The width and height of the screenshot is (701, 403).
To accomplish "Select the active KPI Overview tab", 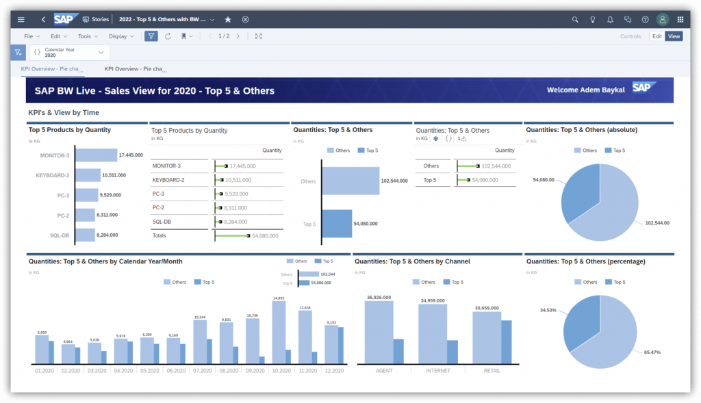I will pos(52,69).
